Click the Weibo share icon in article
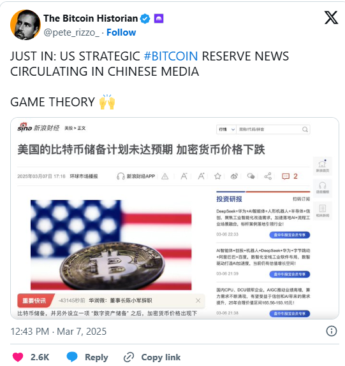The width and height of the screenshot is (345, 366). tap(234, 176)
